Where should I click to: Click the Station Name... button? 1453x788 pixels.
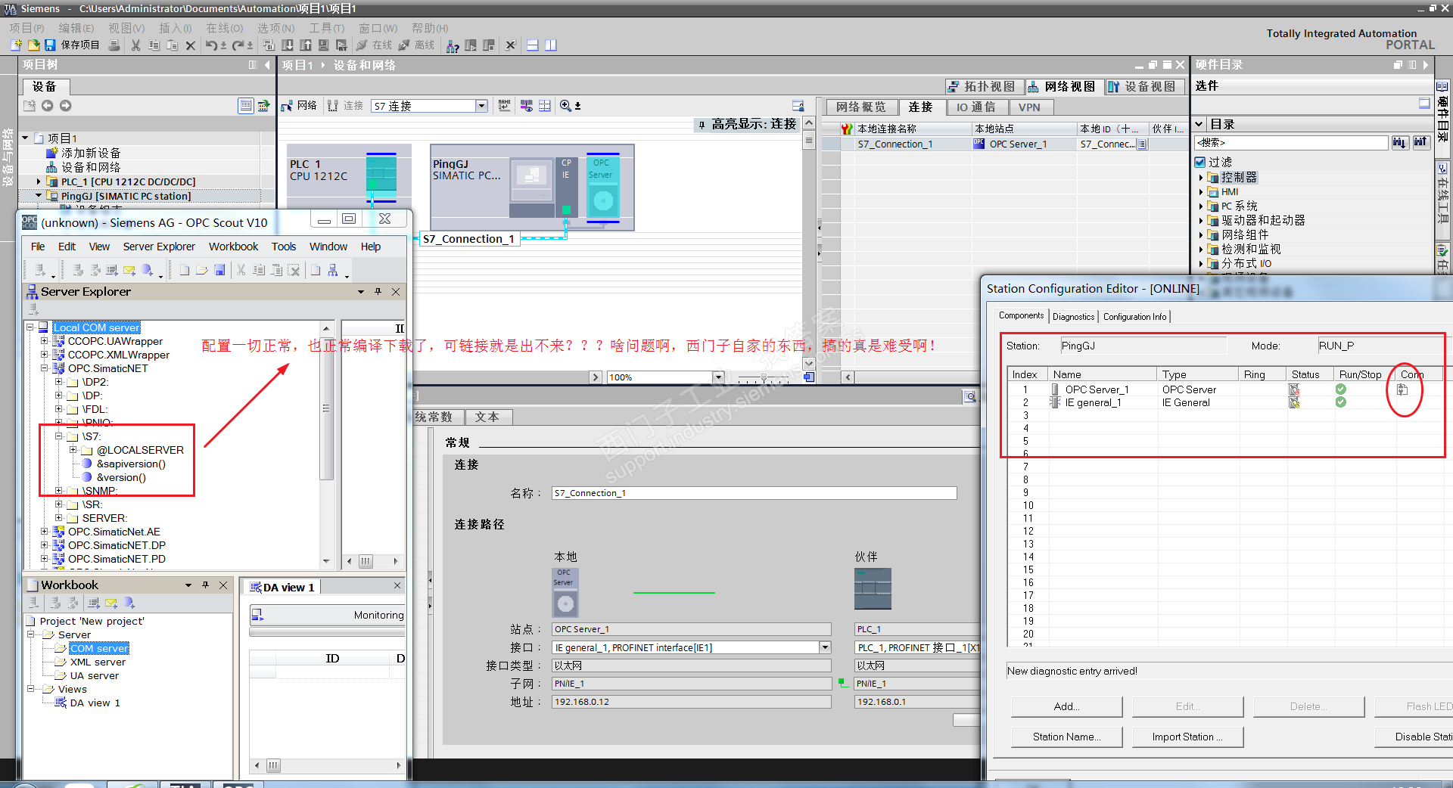[1066, 737]
